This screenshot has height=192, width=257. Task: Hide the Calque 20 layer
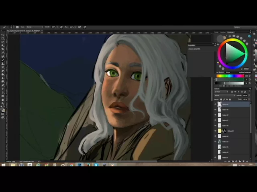[215, 104]
